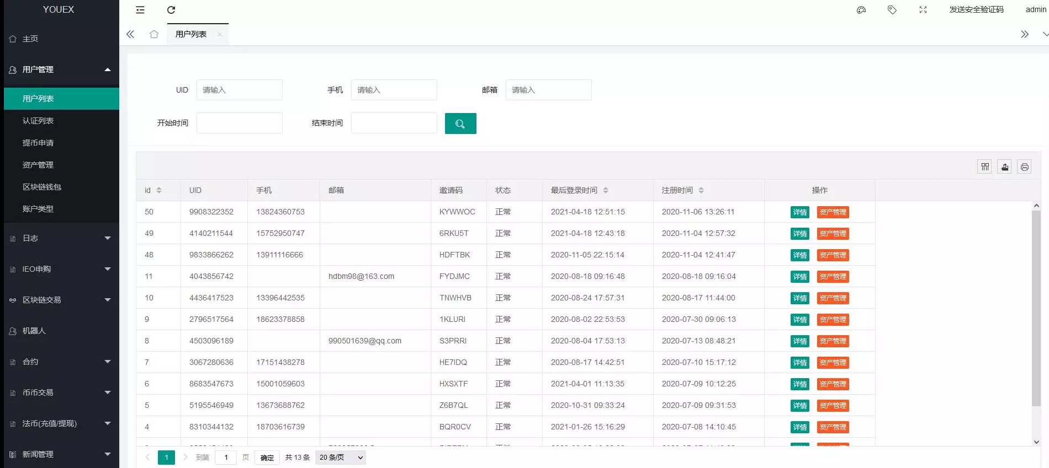Screen dimensions: 1049x468
Task: Toggle fullscreen mode icon
Action: [923, 10]
